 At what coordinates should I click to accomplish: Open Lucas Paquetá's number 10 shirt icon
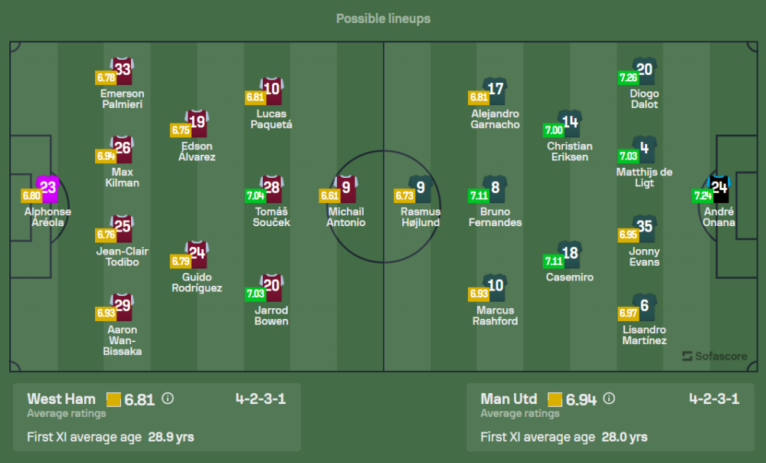(x=272, y=90)
